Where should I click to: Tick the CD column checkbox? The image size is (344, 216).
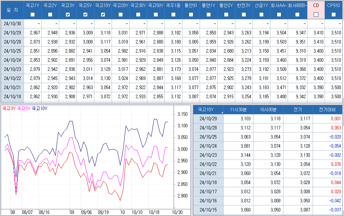[316, 14]
